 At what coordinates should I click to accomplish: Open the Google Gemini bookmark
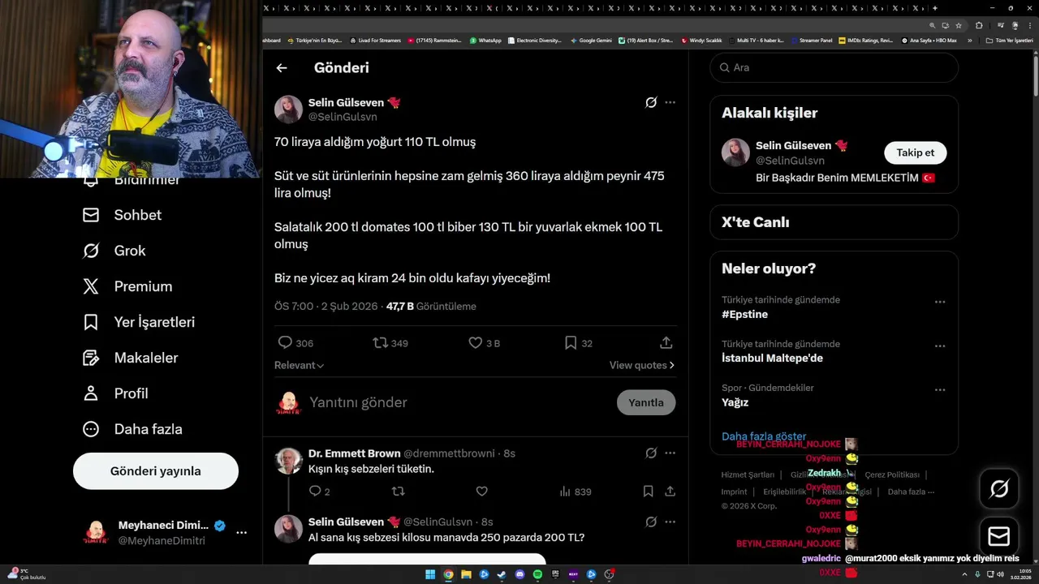coord(591,40)
